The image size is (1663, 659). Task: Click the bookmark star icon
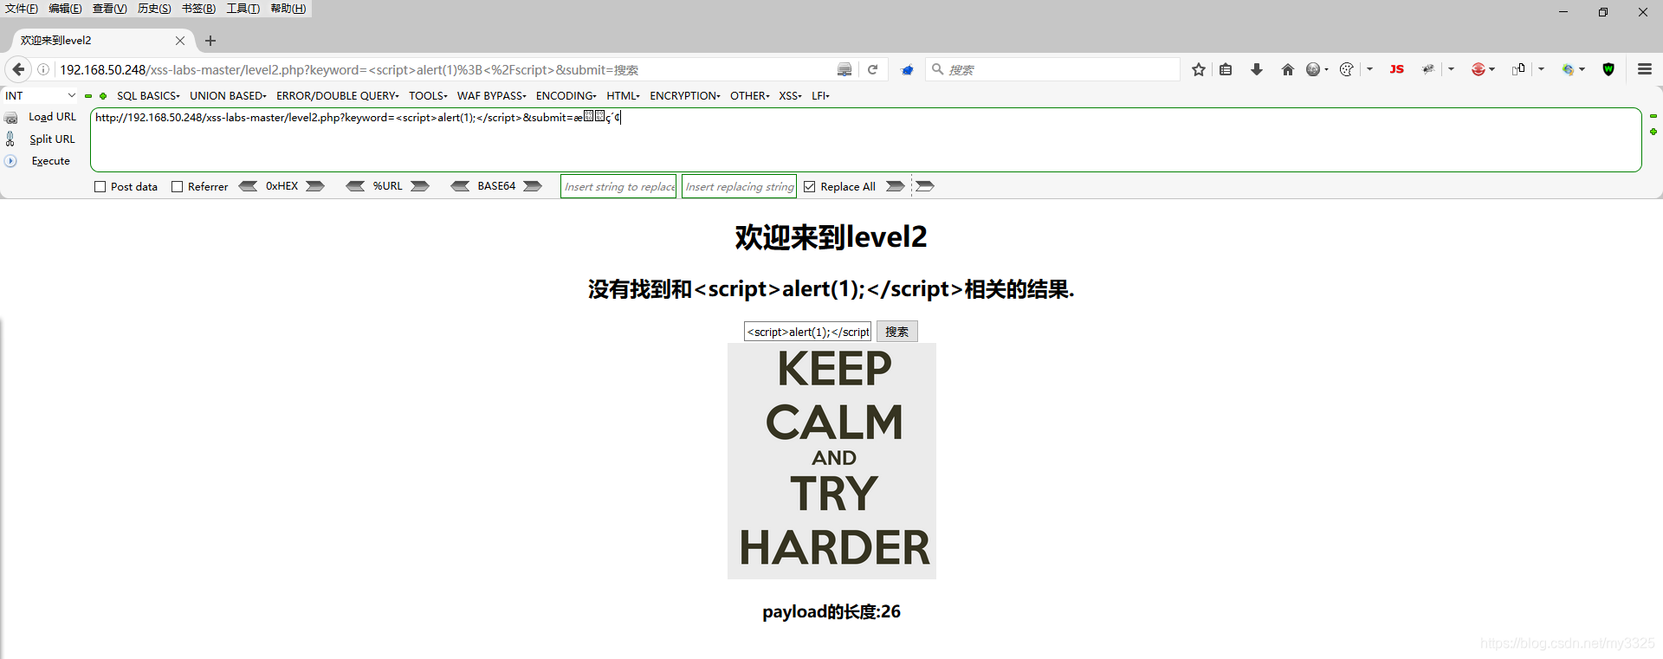pyautogui.click(x=1199, y=69)
